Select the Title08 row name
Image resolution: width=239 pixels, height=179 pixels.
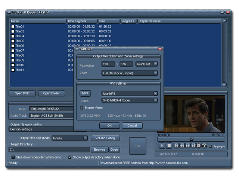tap(20, 56)
